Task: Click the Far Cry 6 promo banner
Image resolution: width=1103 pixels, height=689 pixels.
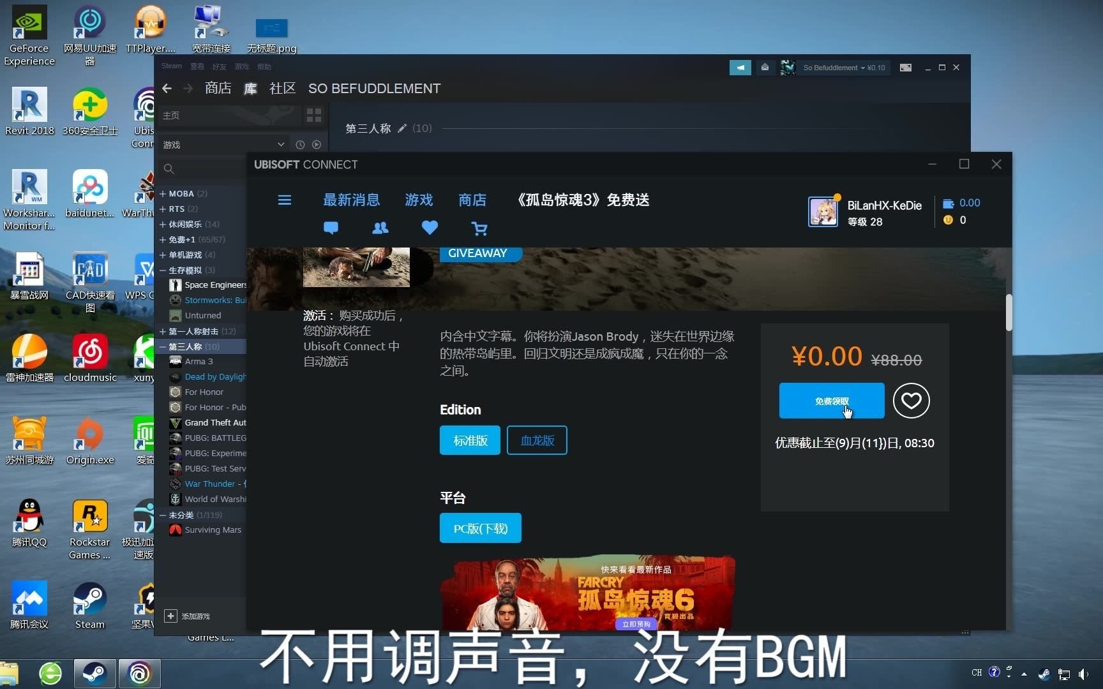Action: click(x=587, y=592)
